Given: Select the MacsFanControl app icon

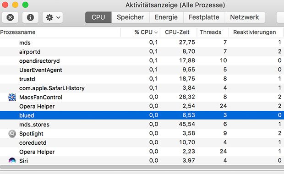Looking at the screenshot, I should [x=12, y=97].
